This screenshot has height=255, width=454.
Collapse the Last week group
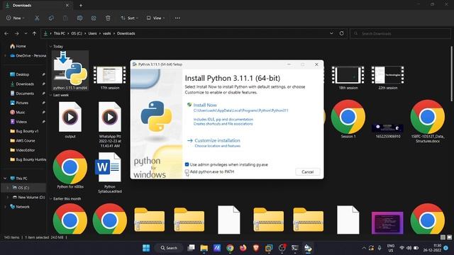tap(50, 95)
